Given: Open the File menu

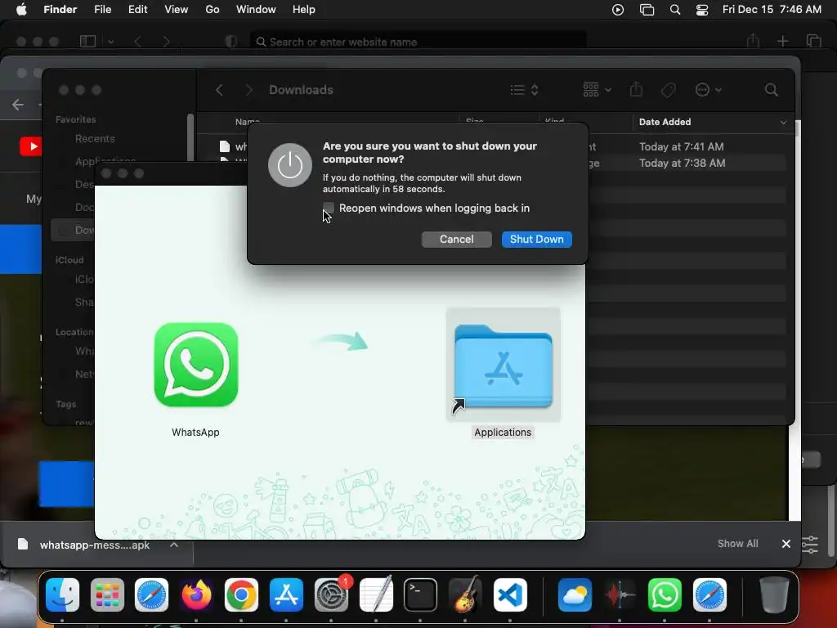Looking at the screenshot, I should tap(102, 10).
